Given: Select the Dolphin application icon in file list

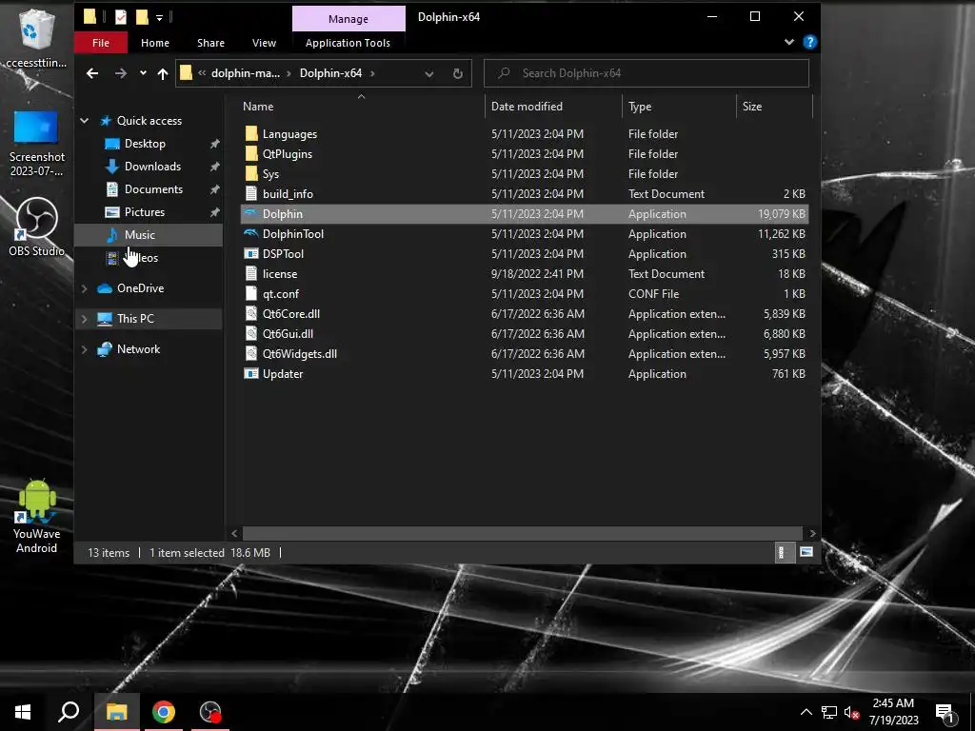Looking at the screenshot, I should point(250,214).
